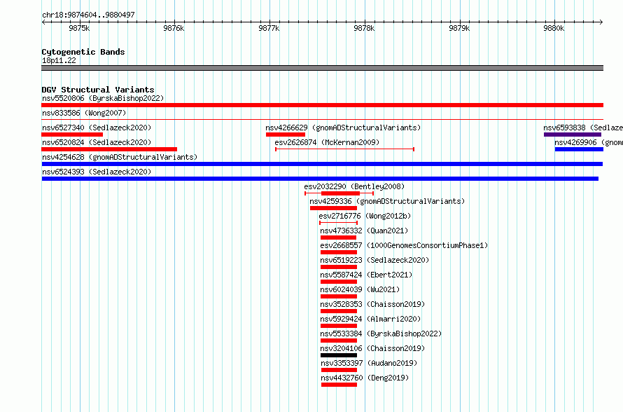Open nsv4736332 (Quan2021) variant

[364, 231]
